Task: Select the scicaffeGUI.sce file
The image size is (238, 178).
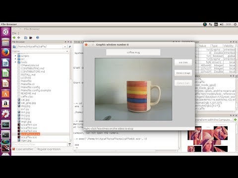Action: pyautogui.click(x=30, y=134)
